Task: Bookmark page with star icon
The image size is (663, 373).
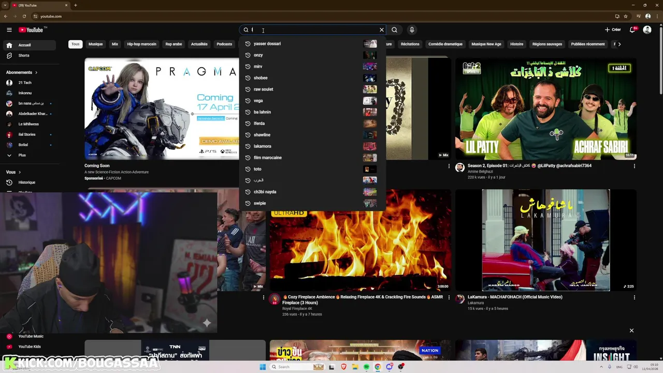Action: (x=626, y=16)
